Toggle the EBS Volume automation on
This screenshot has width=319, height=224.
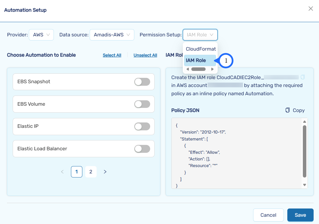142,104
